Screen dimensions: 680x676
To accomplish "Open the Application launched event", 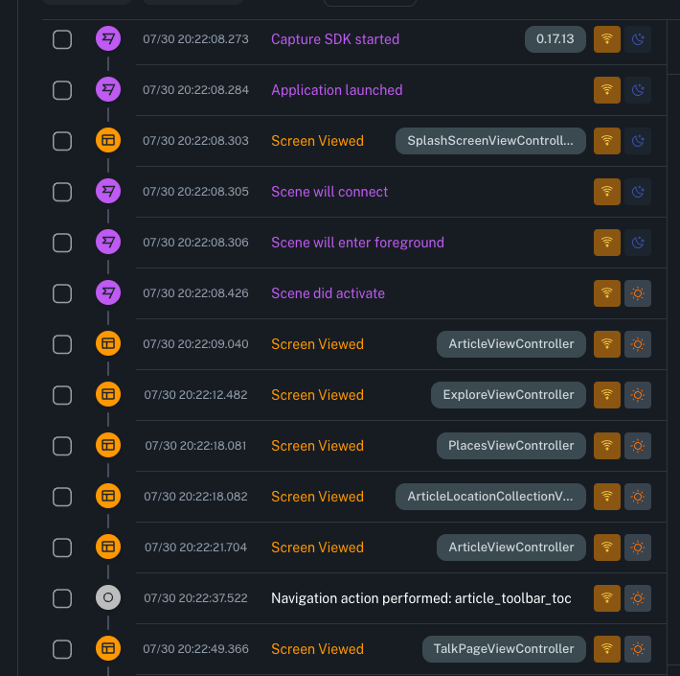I will tap(336, 90).
